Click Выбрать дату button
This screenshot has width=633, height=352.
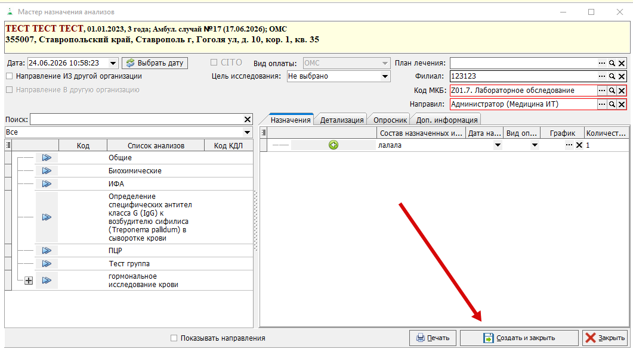pos(155,63)
